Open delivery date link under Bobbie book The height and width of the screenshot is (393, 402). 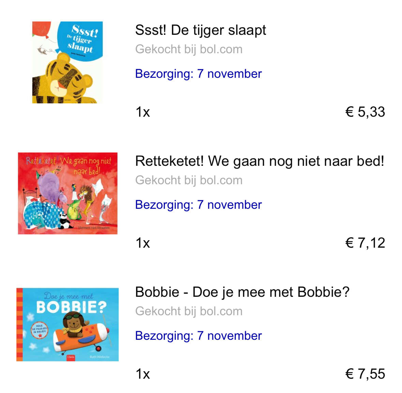198,336
